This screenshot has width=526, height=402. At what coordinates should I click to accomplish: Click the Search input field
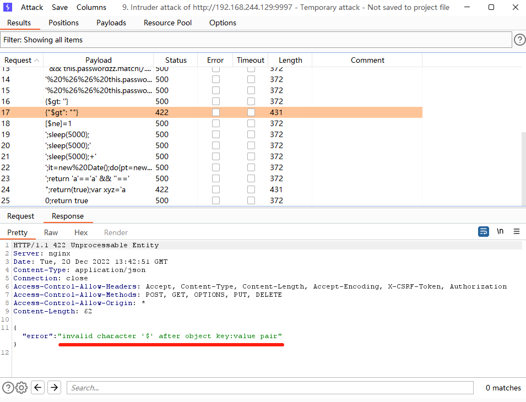coord(270,388)
